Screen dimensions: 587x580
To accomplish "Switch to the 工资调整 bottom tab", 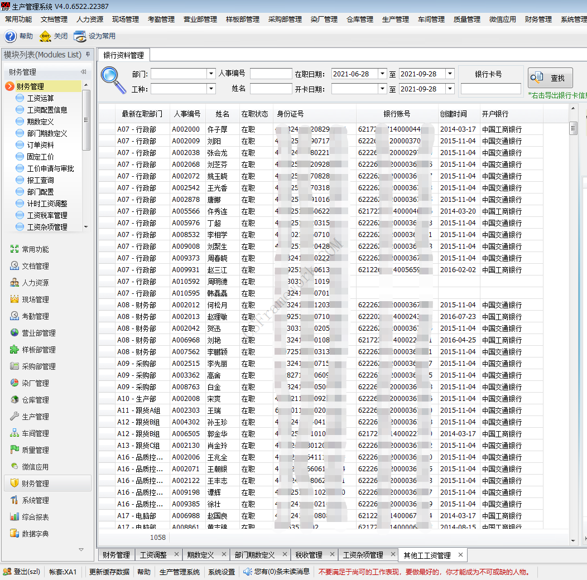I will pos(153,555).
